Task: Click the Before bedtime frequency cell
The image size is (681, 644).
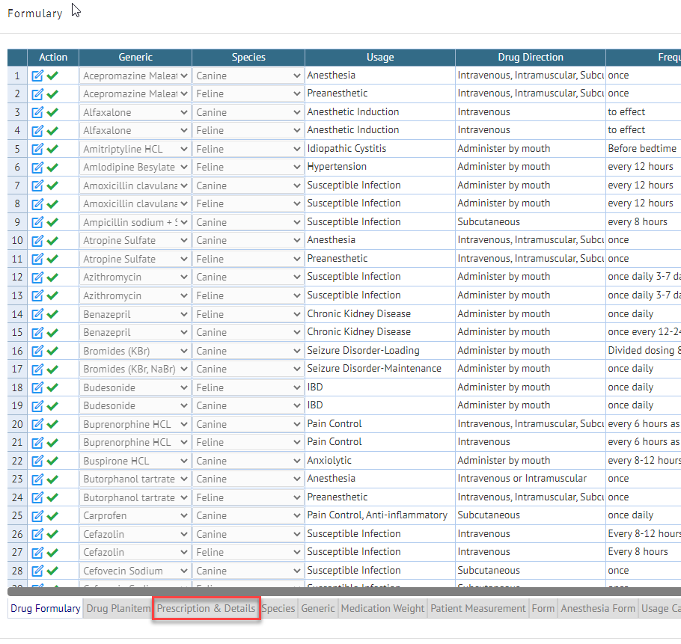Action: 644,149
